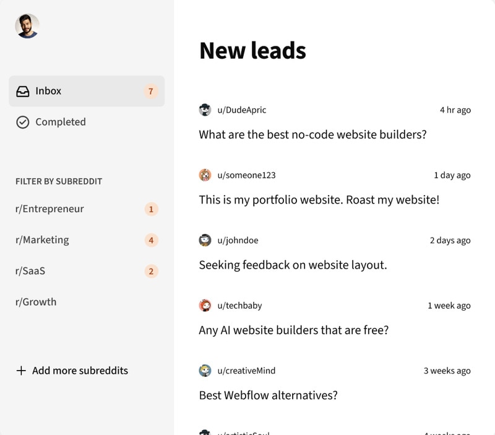Click the plus icon for adding subreddits
The height and width of the screenshot is (435, 495).
[x=21, y=371]
